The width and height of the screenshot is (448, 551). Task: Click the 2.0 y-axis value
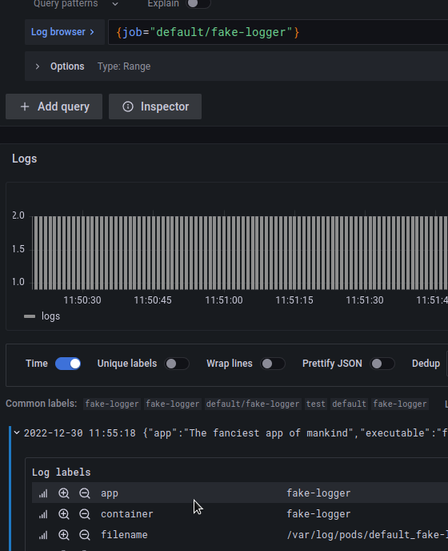[18, 215]
